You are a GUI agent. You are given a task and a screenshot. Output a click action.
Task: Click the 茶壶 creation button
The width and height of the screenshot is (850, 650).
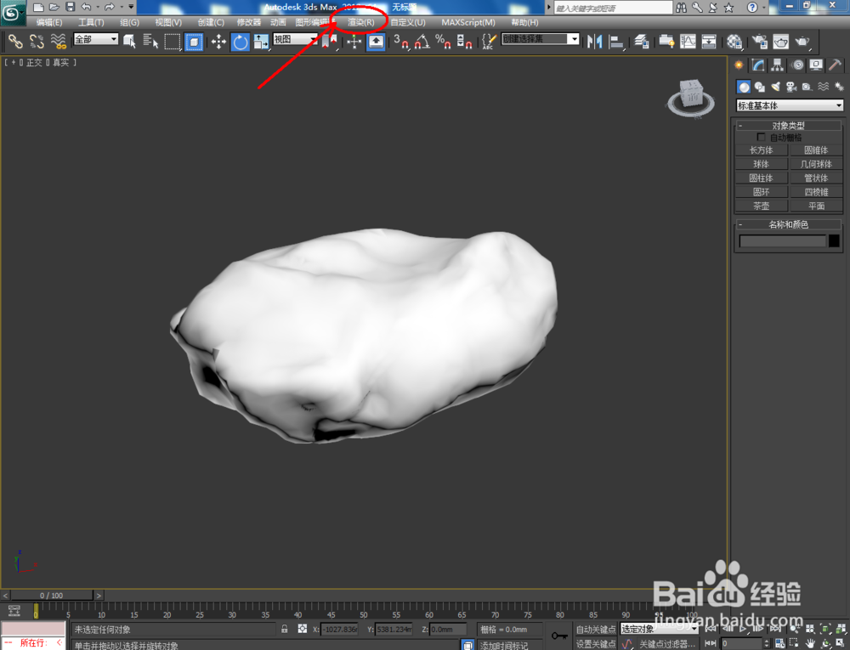pyautogui.click(x=762, y=205)
